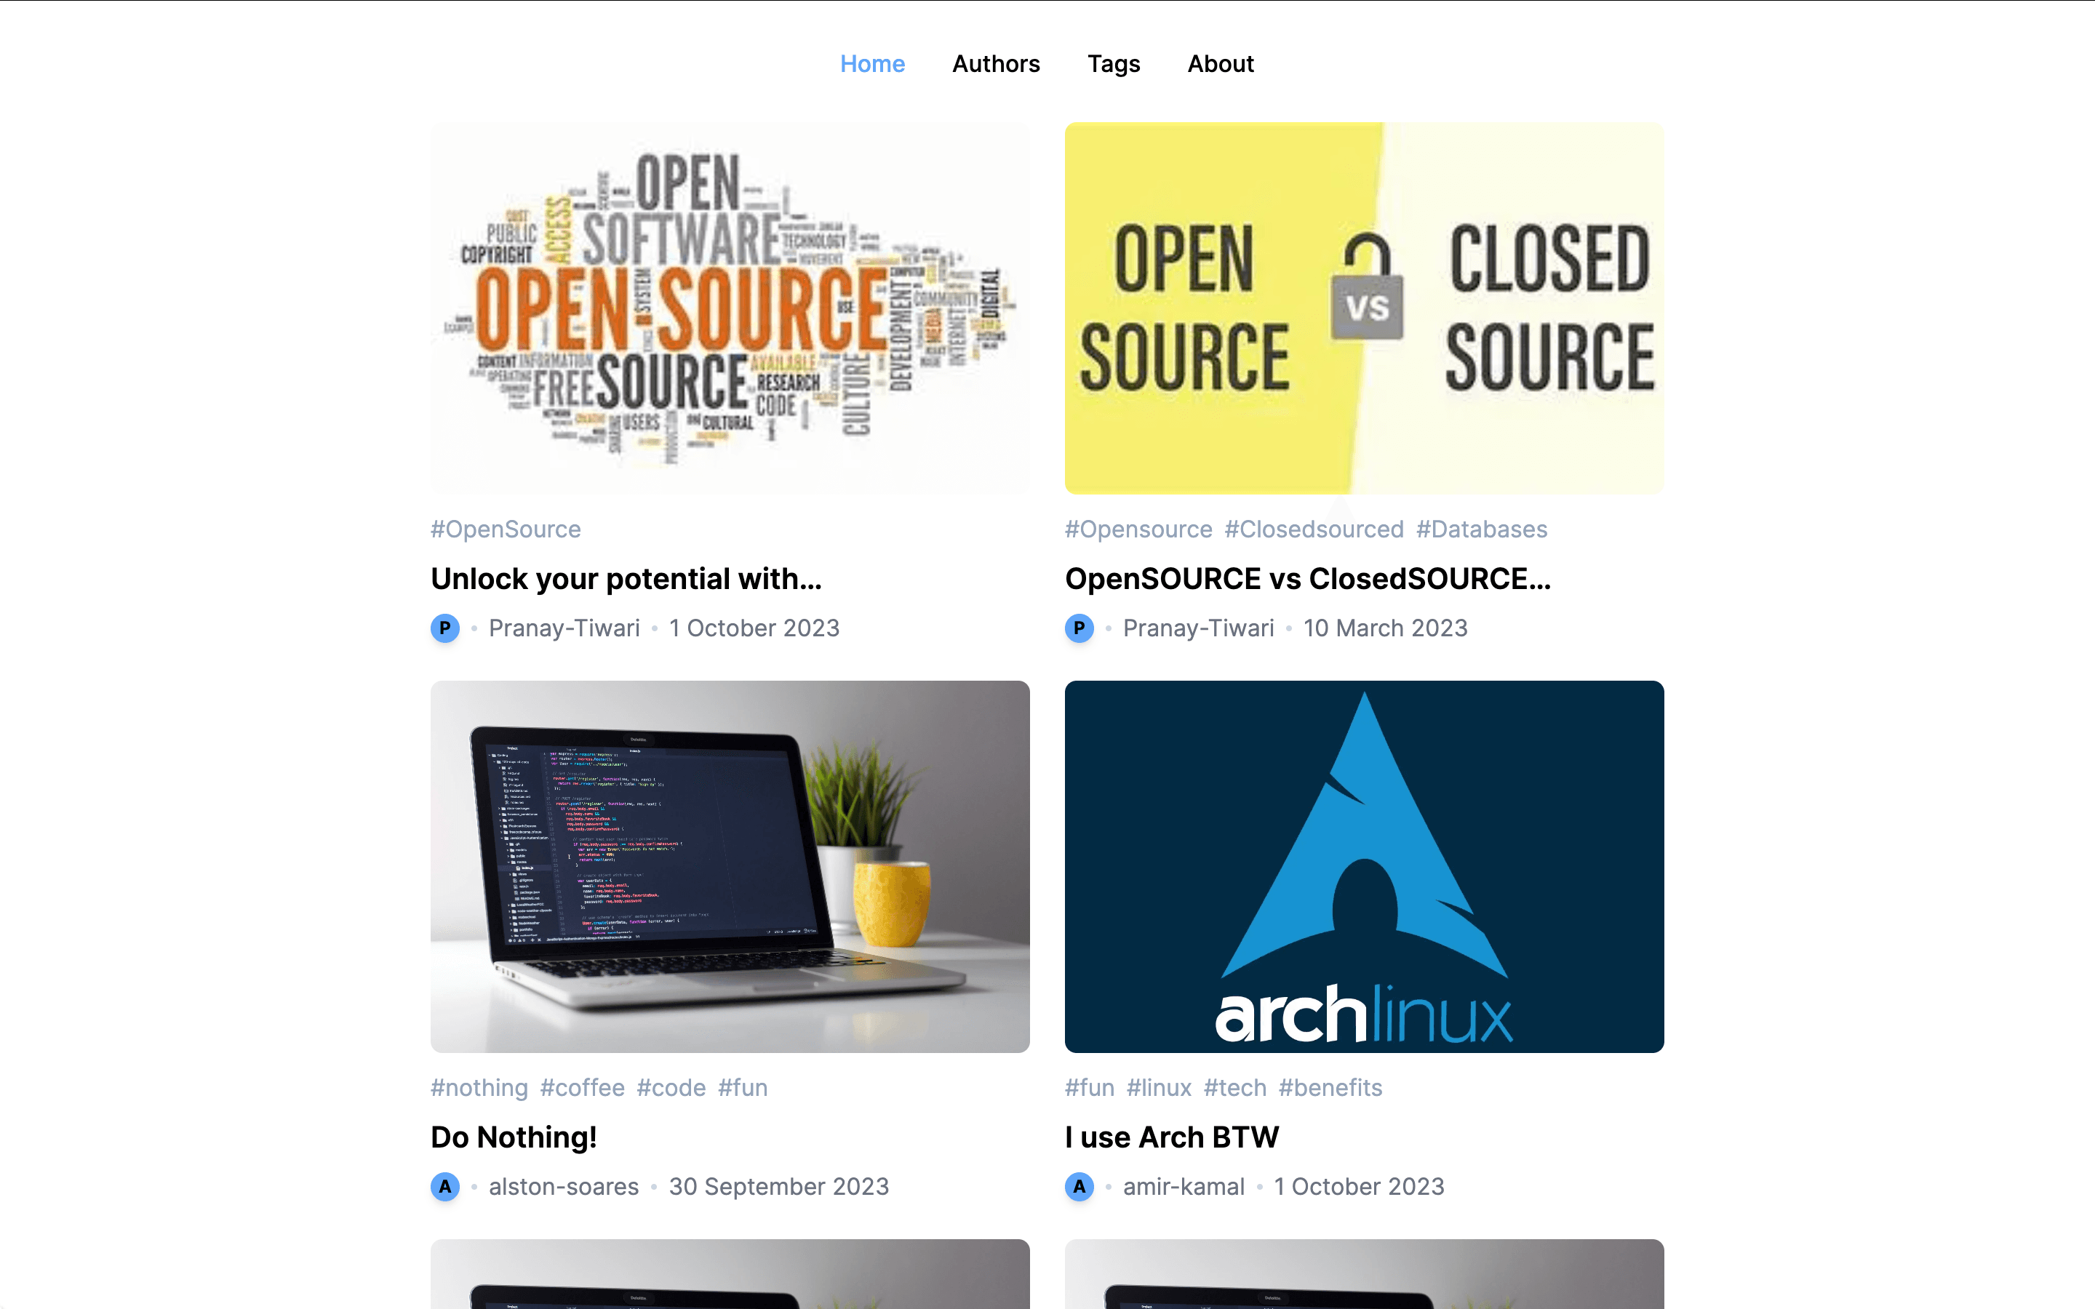The height and width of the screenshot is (1309, 2095).
Task: Open the Authors page
Action: click(996, 63)
